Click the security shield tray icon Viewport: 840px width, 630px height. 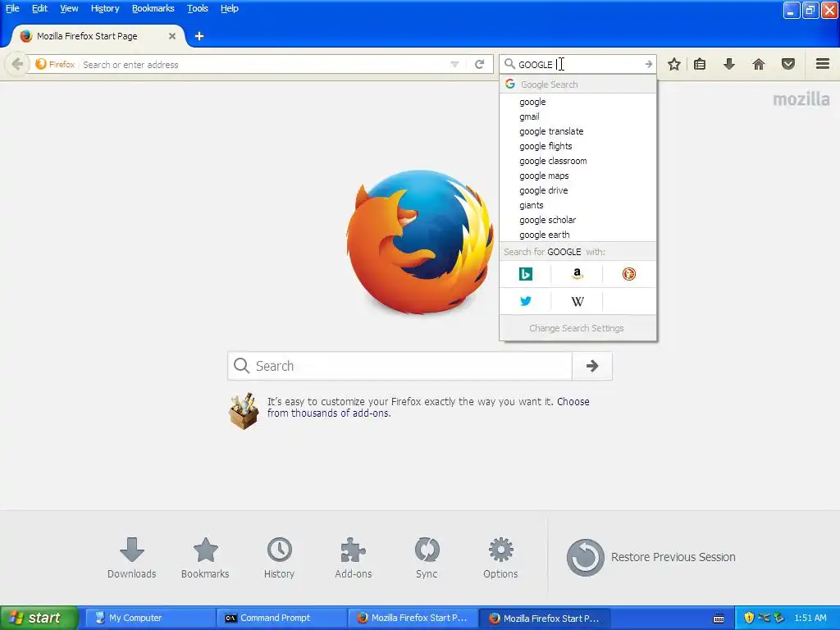(749, 618)
